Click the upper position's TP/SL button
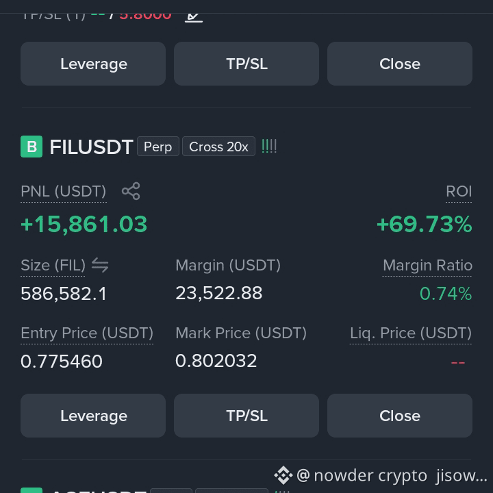Image resolution: width=493 pixels, height=493 pixels. [246, 64]
